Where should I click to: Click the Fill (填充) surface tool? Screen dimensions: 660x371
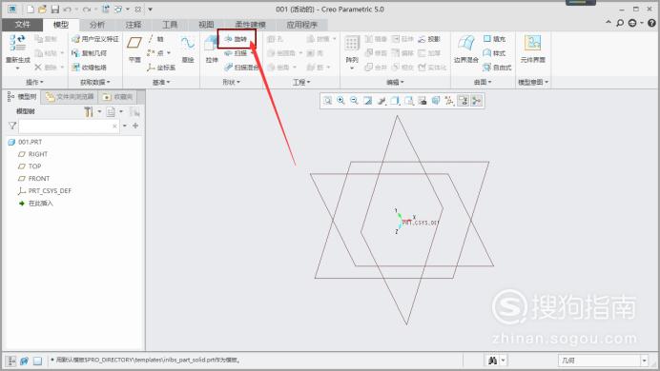(x=495, y=39)
